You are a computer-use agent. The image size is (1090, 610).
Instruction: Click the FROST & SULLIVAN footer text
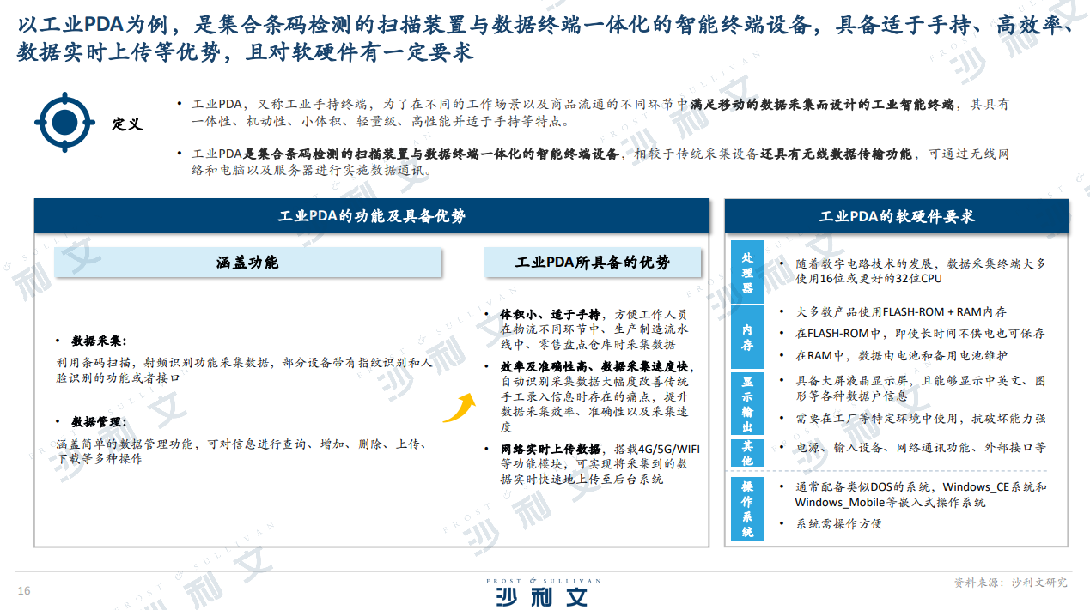tap(543, 581)
